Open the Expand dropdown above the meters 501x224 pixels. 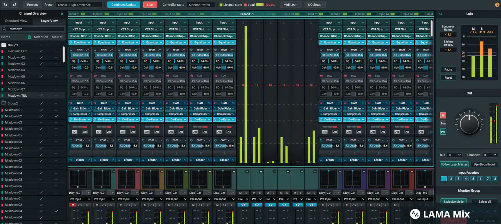(247, 14)
